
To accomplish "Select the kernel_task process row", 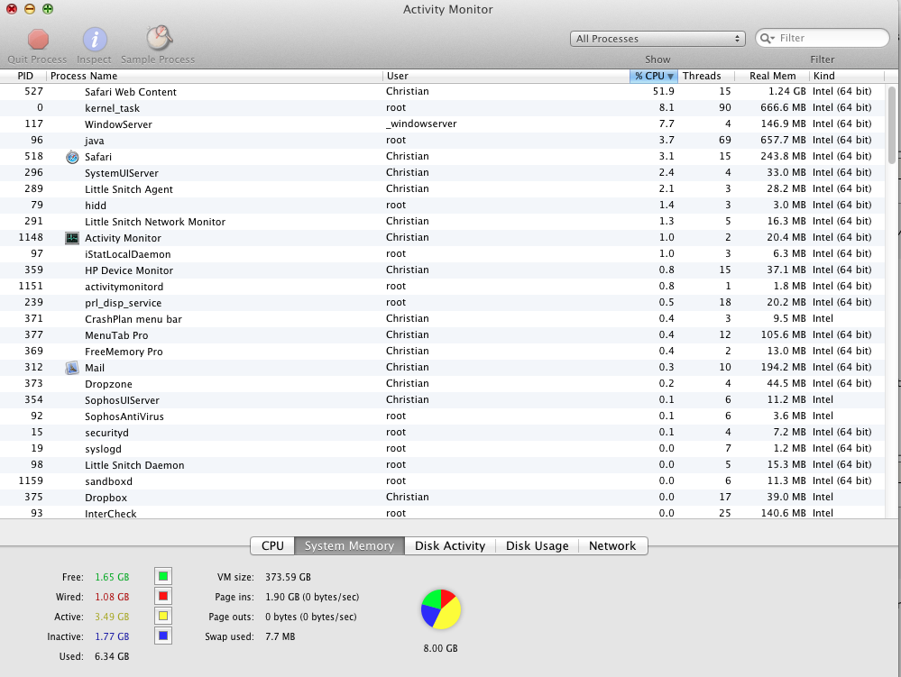I will 443,108.
